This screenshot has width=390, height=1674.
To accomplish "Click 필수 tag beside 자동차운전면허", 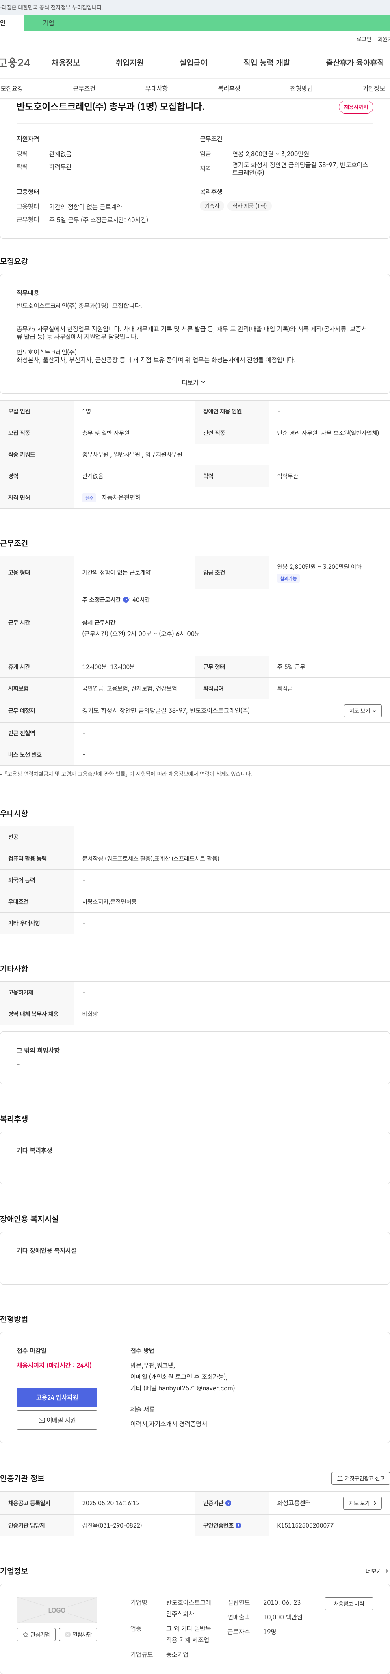I will 89,498.
